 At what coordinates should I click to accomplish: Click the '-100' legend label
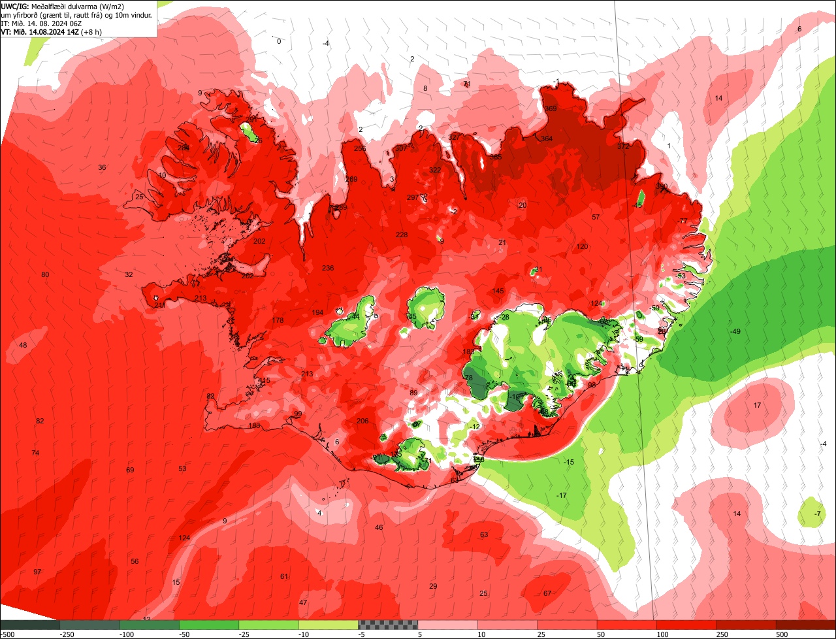[x=126, y=634]
